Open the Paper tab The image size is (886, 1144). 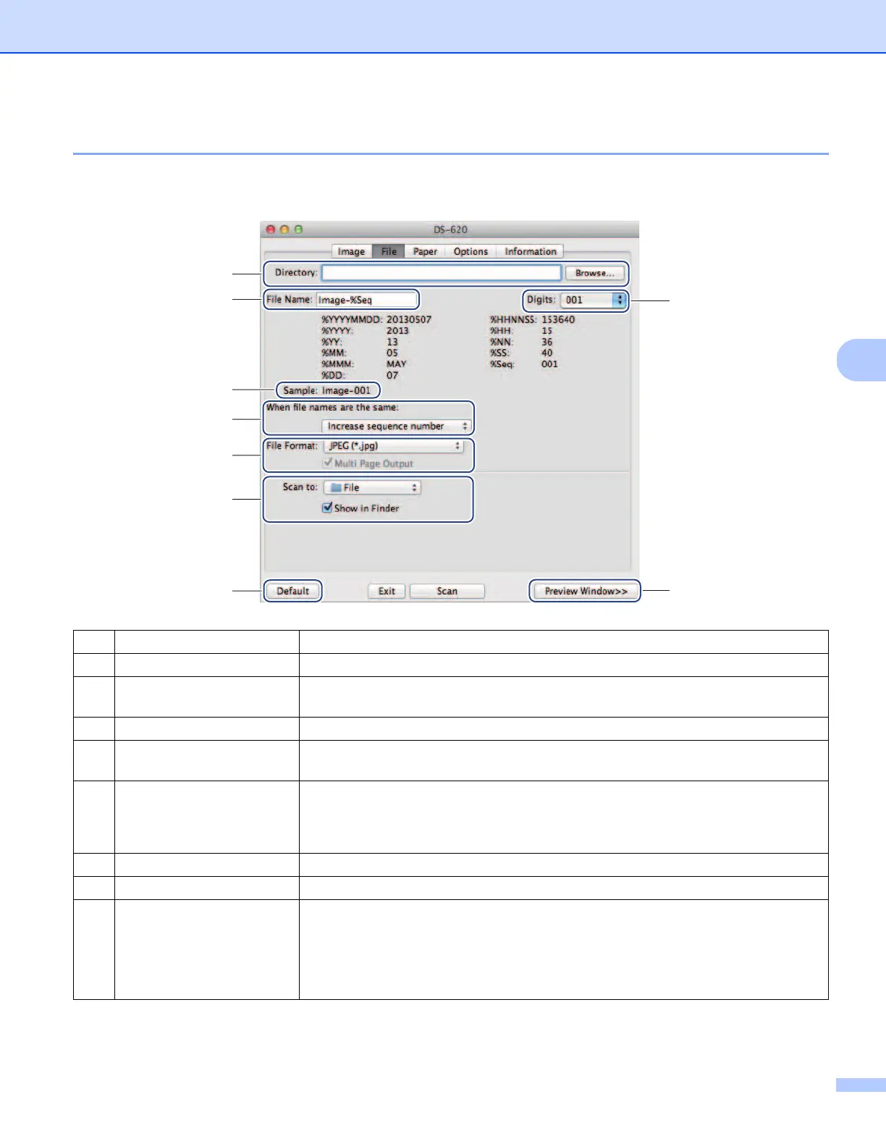pos(425,251)
